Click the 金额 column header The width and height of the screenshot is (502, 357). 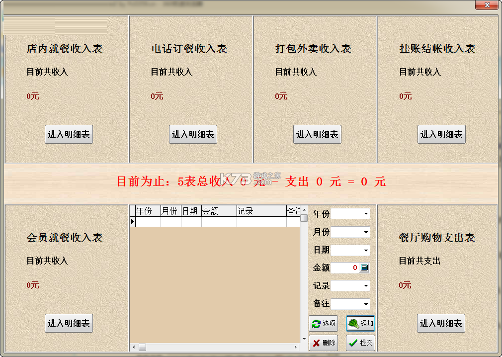click(219, 211)
